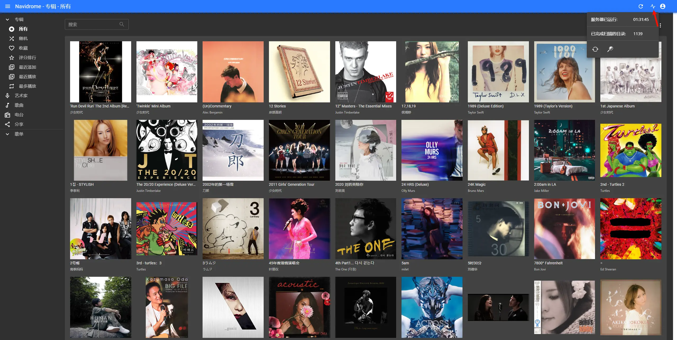Open The 20/20 Experience (Deluxe Ver... title
Screen dimensions: 677x340
166,184
